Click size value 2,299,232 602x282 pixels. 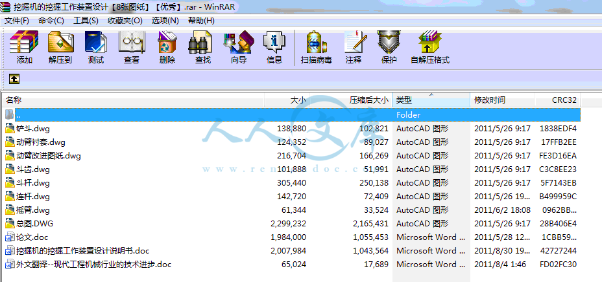point(288,223)
